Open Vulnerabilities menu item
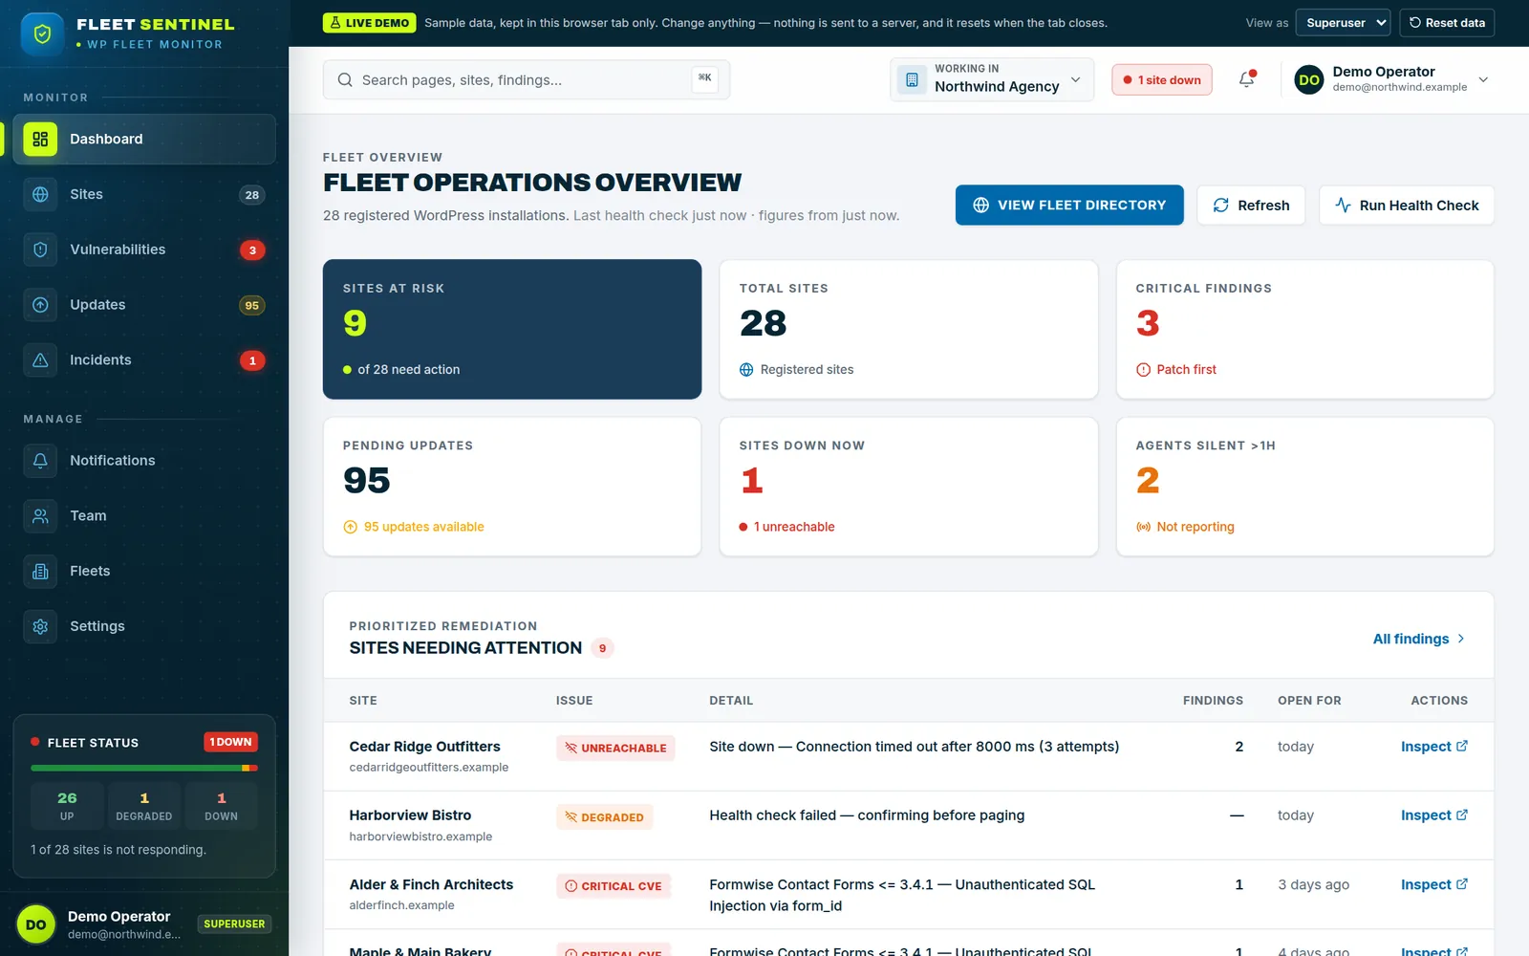Image resolution: width=1529 pixels, height=956 pixels. click(144, 250)
